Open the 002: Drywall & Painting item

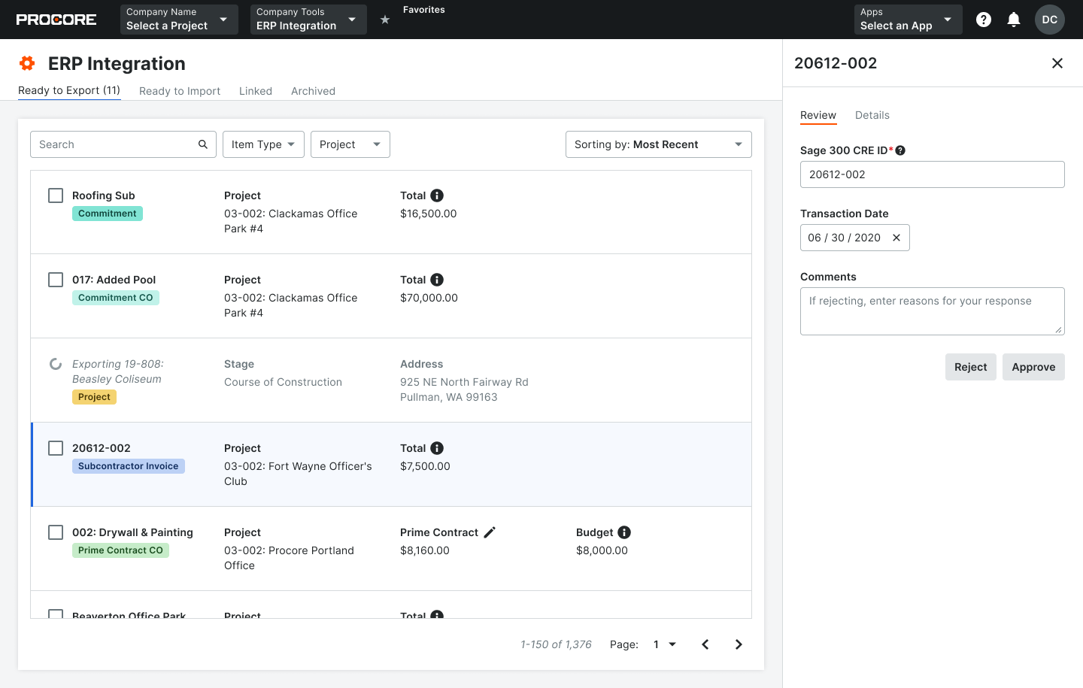click(x=132, y=532)
